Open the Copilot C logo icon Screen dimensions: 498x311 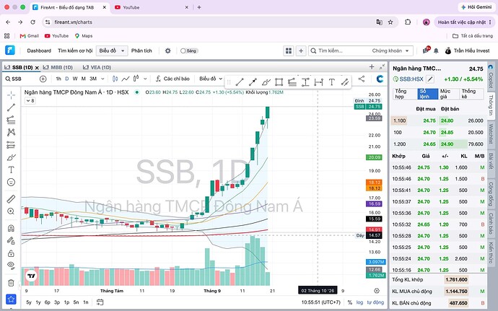380,79
